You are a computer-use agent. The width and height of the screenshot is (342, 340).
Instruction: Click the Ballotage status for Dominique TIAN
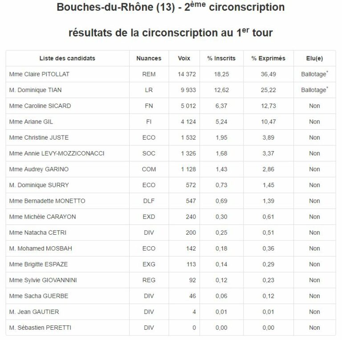314,90
